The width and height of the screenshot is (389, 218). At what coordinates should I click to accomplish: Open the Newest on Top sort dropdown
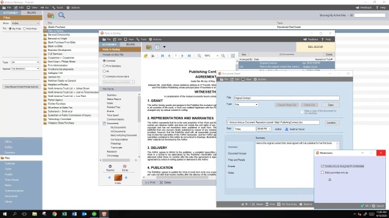(x=324, y=59)
